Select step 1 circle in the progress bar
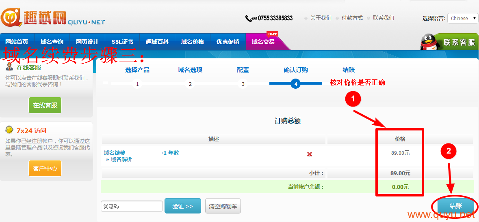 pos(137,84)
